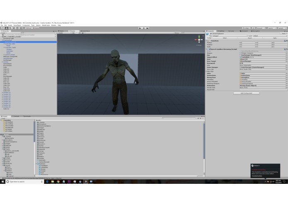Click the Unity icon in taskbar
288x205 pixels.
(x=86, y=181)
